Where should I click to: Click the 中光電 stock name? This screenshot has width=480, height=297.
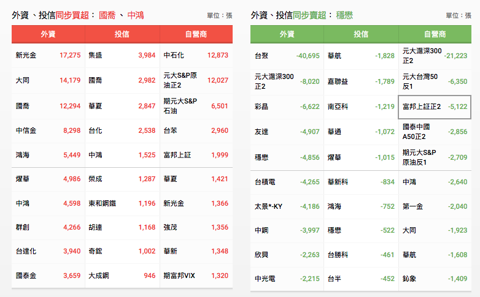click(265, 279)
